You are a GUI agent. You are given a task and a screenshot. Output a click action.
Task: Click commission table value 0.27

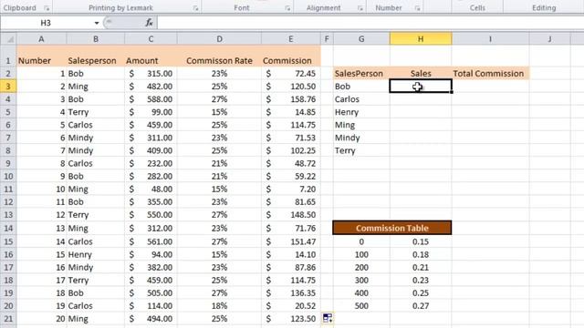click(421, 306)
